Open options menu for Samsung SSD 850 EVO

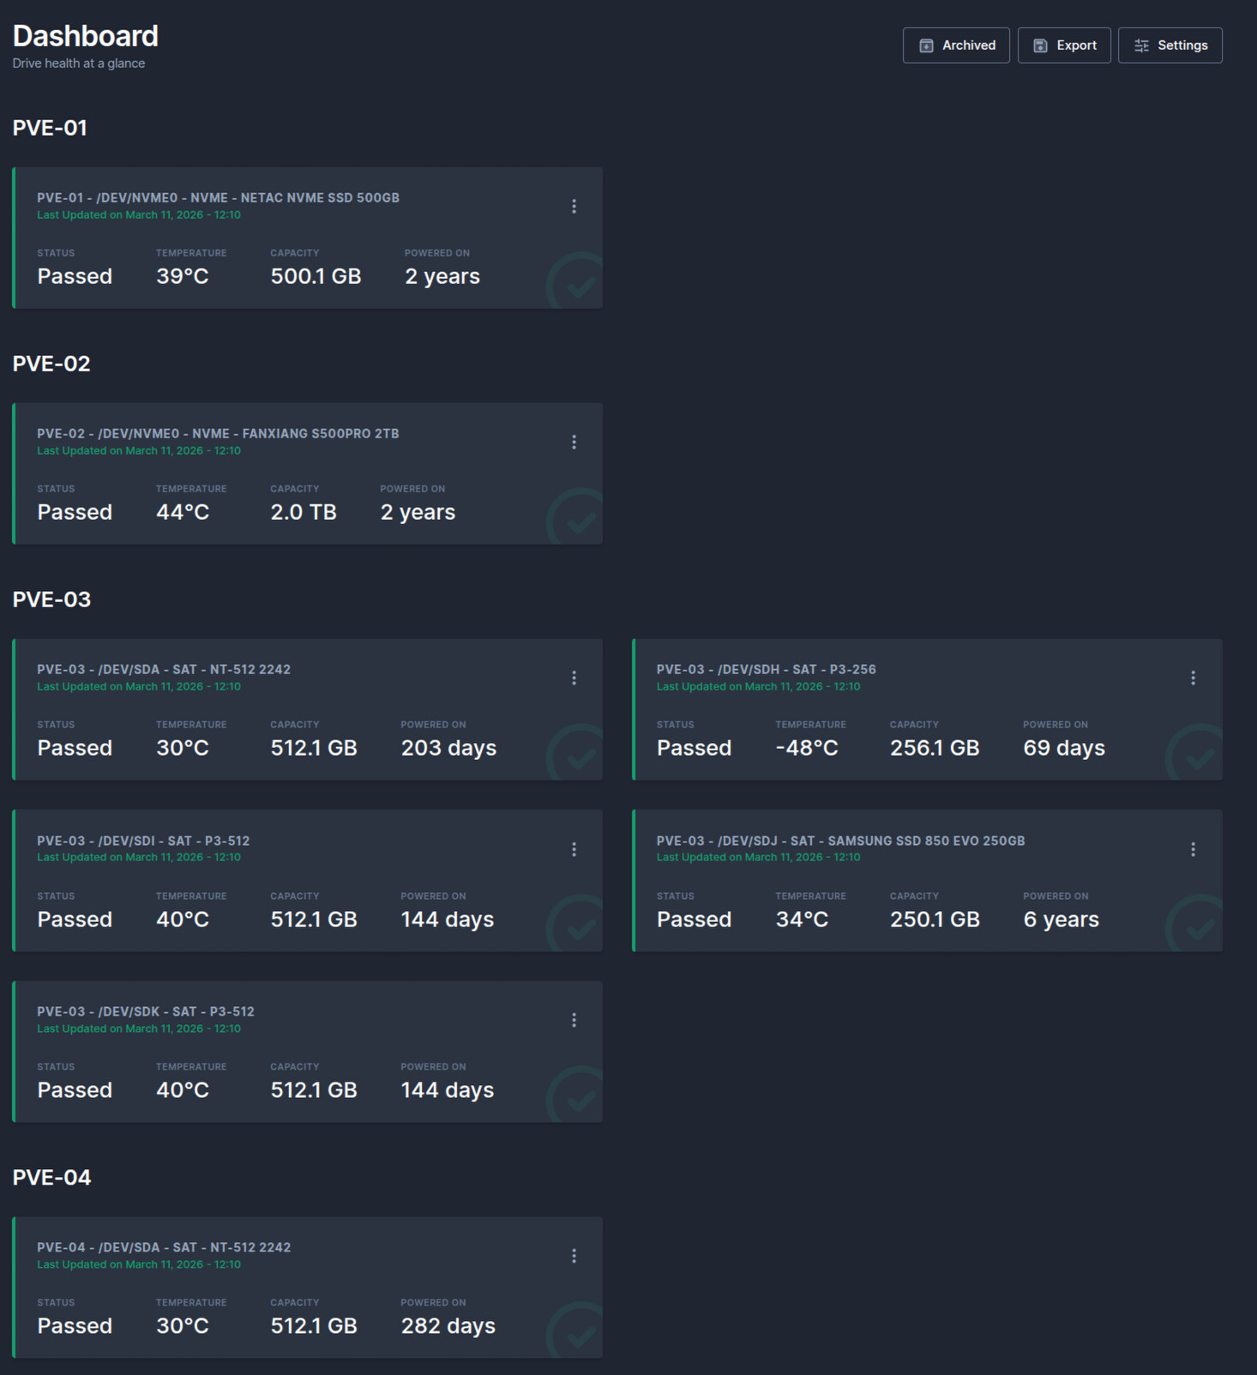point(1193,849)
